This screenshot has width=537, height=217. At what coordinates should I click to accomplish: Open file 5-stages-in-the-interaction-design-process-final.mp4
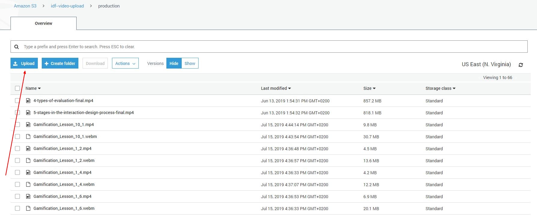[x=83, y=113]
